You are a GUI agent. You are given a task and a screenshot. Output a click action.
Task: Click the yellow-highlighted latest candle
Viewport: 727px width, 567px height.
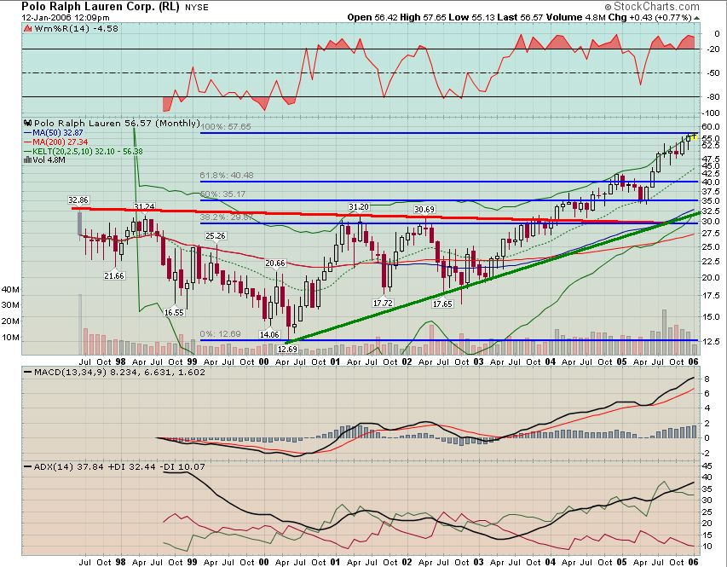coord(694,136)
